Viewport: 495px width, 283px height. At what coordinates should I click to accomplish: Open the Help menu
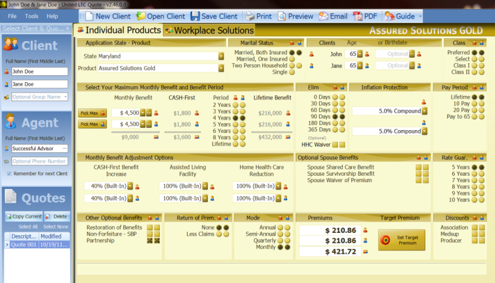pyautogui.click(x=52, y=16)
